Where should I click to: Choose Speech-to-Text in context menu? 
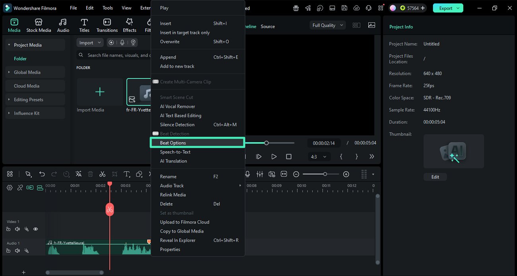[198, 152]
